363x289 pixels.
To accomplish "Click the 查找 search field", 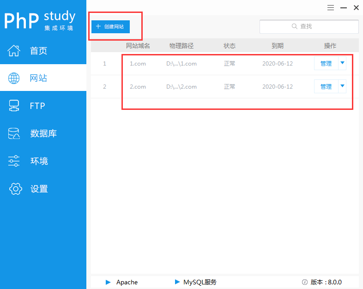I will pyautogui.click(x=309, y=27).
